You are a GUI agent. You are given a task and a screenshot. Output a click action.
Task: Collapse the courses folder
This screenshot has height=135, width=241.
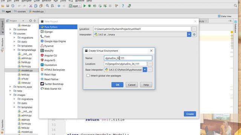click(x=10, y=33)
